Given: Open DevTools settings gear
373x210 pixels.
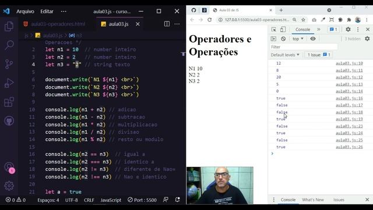Looking at the screenshot, I should pyautogui.click(x=348, y=29).
